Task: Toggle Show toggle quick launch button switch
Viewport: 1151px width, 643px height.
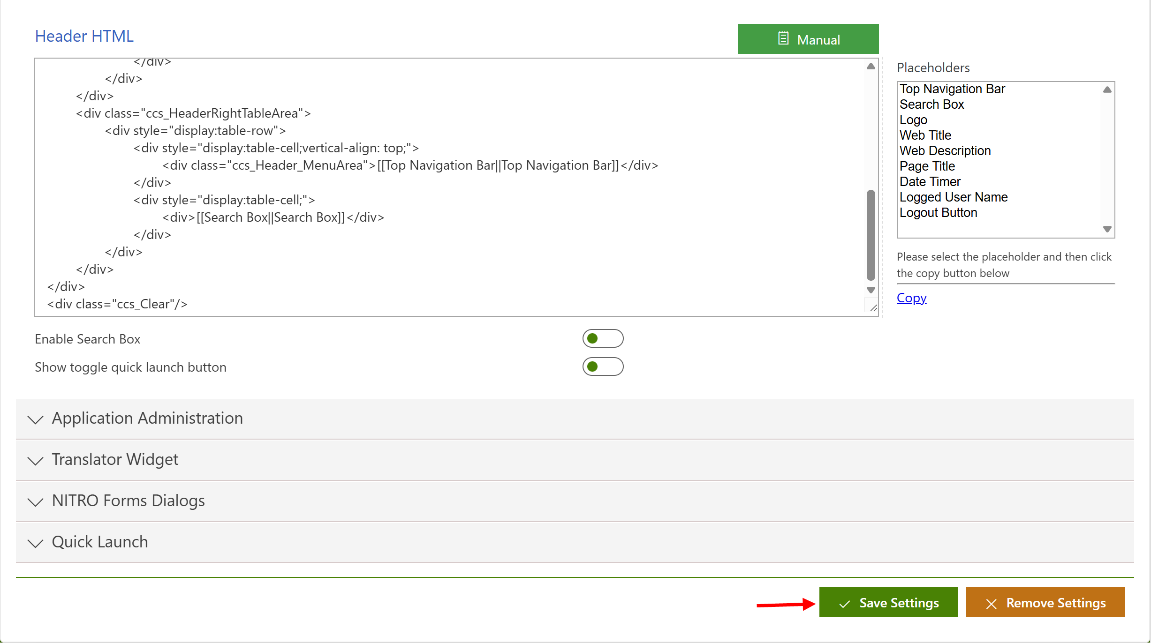Action: point(603,366)
